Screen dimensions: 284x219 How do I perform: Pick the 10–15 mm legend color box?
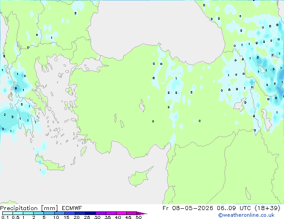click(59, 213)
